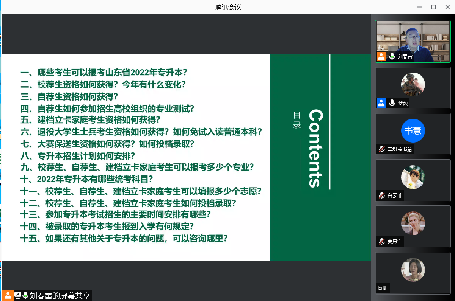Click the muted microphone icon for 白云非
The height and width of the screenshot is (301, 455).
(381, 195)
